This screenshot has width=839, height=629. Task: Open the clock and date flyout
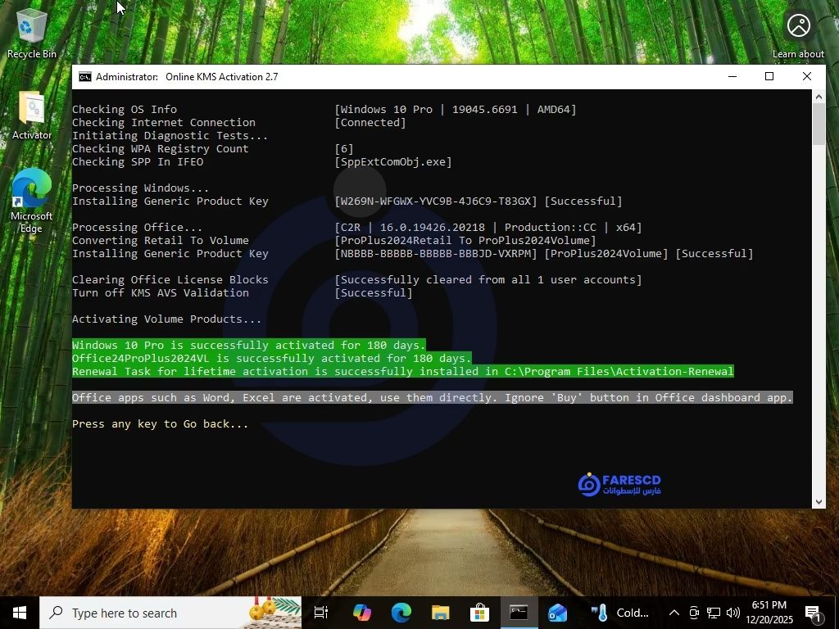pyautogui.click(x=770, y=613)
